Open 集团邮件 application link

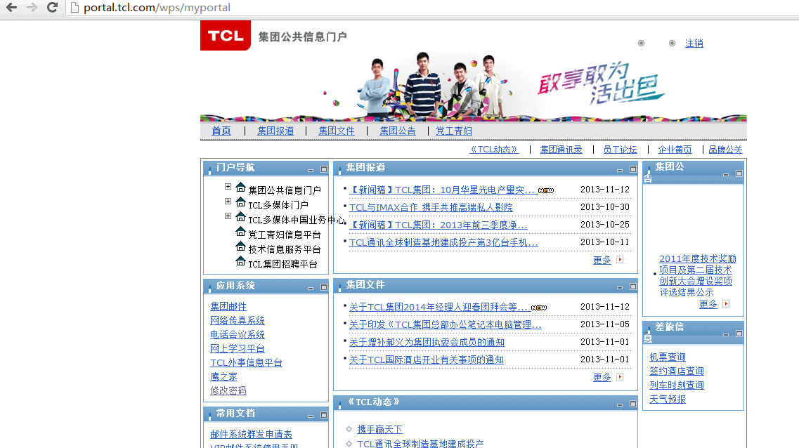pos(228,306)
